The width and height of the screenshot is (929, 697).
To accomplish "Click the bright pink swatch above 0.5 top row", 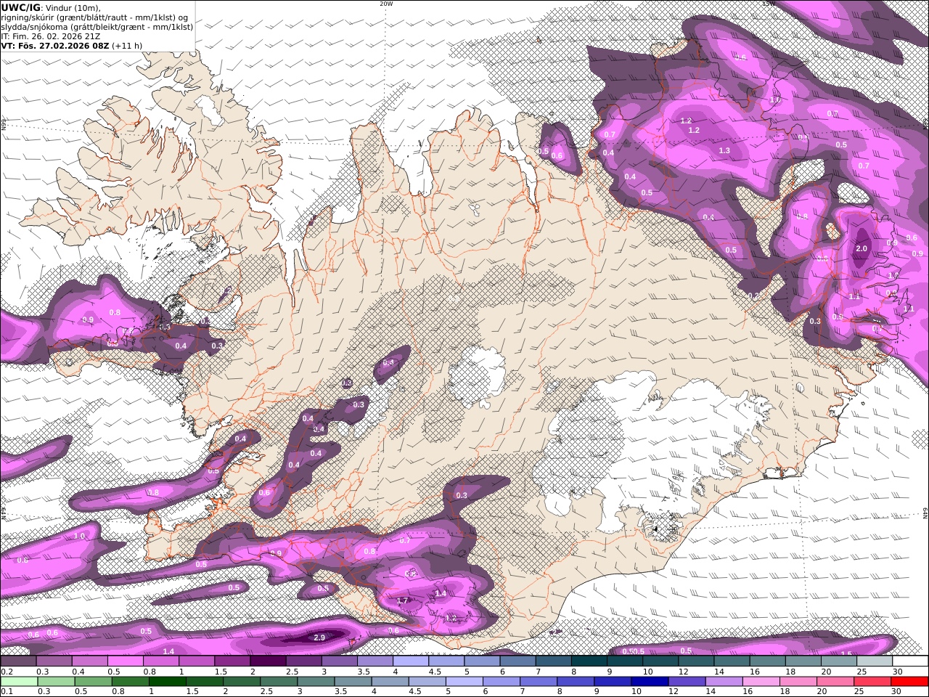I will tap(125, 661).
